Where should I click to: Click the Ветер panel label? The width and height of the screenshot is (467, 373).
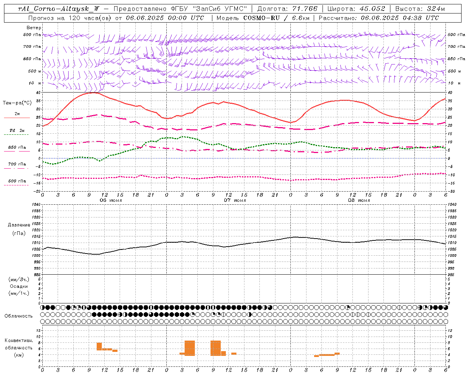point(34,28)
